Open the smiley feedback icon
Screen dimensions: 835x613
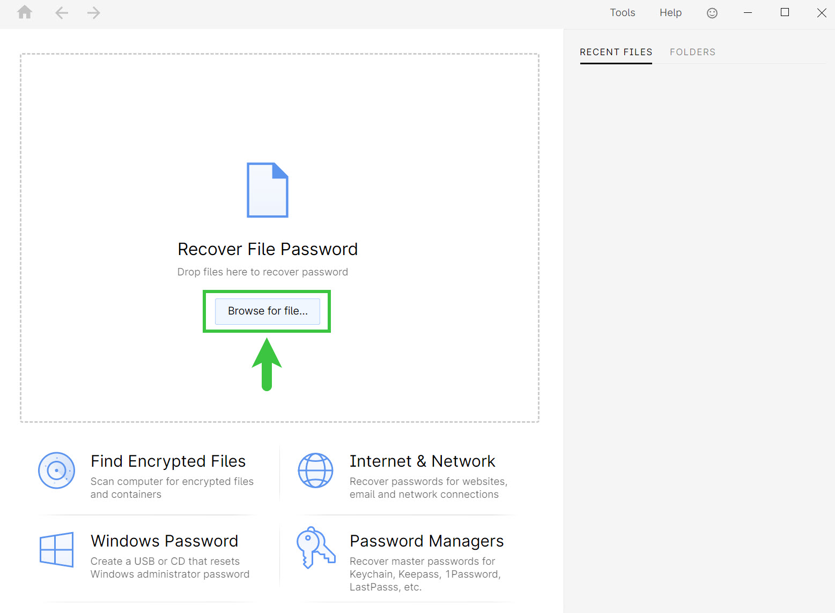[x=712, y=12]
